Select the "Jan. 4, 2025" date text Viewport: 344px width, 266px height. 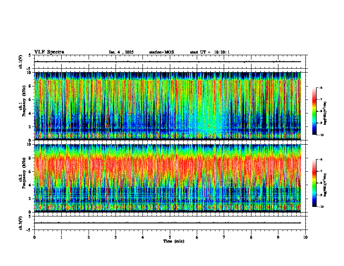(121, 52)
